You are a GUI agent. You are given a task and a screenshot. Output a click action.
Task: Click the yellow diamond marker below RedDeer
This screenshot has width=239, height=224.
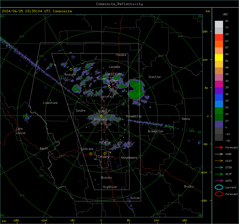[x=109, y=87]
